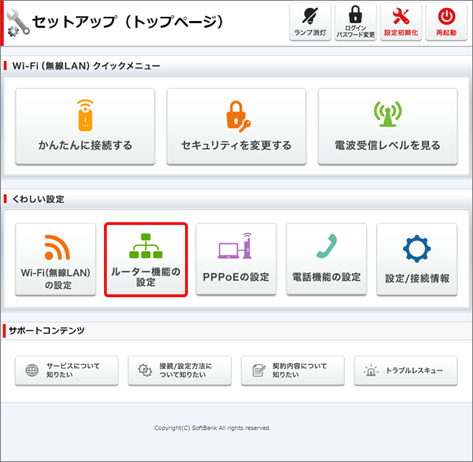Click the サポートコンテンツ section heading
Screen dimensions: 473x462
pyautogui.click(x=47, y=331)
